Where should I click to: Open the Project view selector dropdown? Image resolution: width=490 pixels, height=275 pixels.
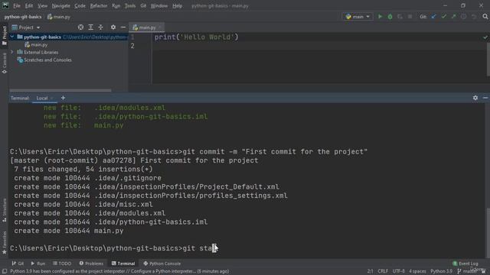26,27
